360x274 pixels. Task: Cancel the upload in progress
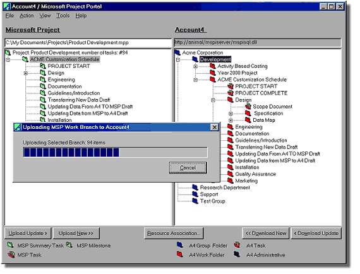click(188, 167)
